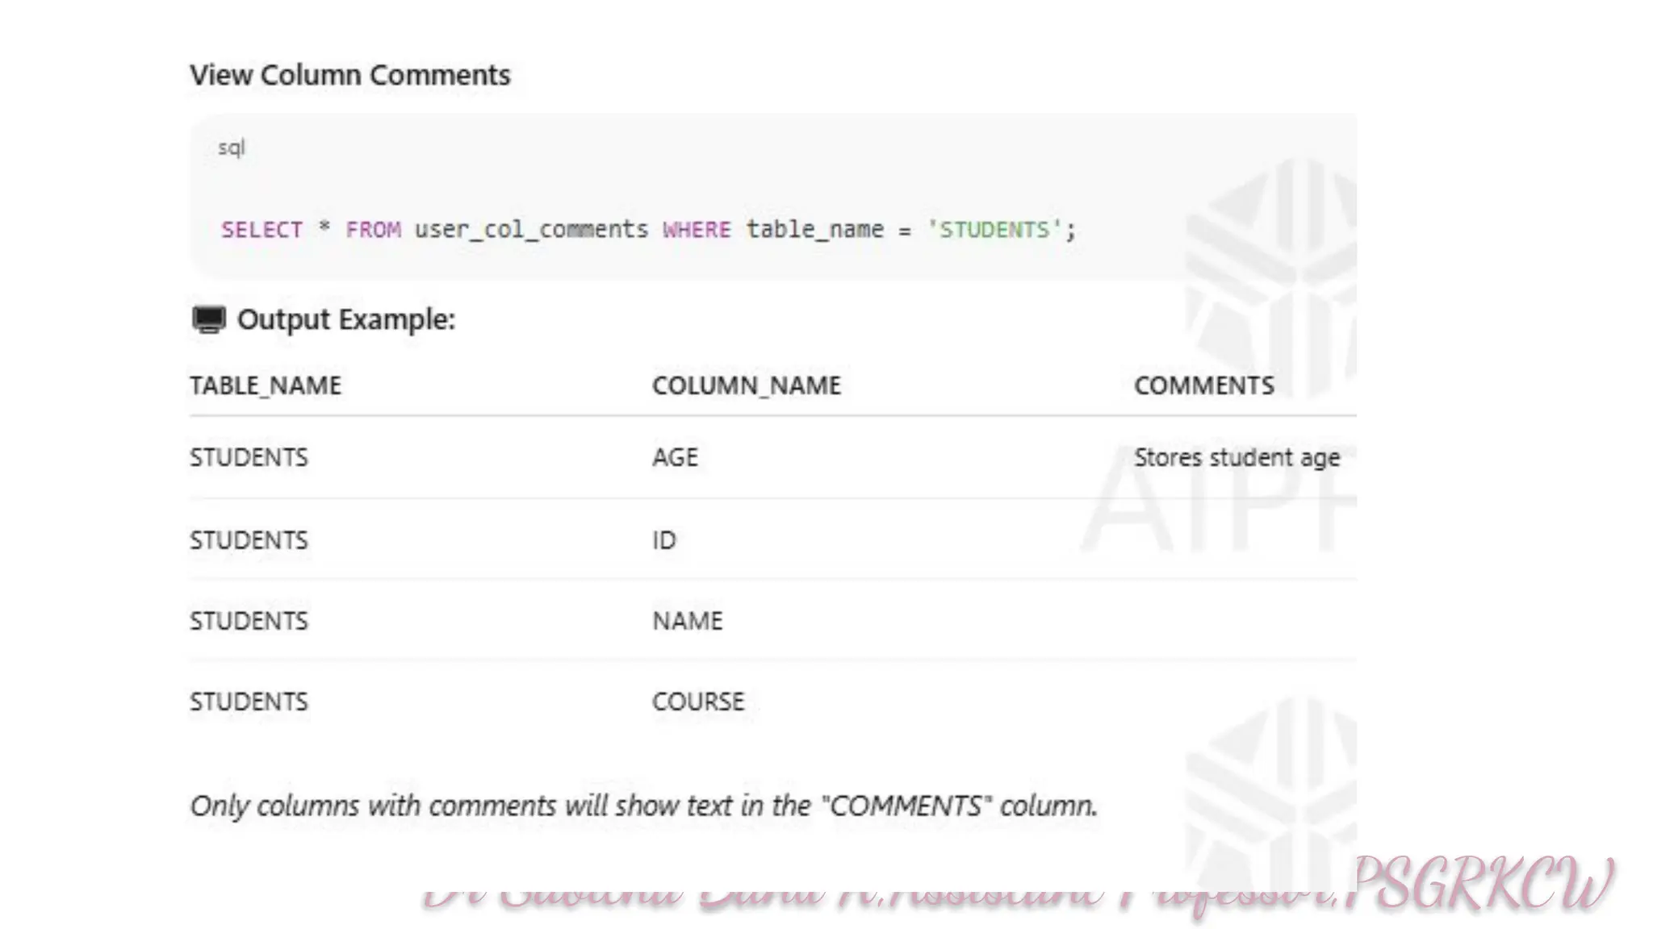Click STUDENTS in the last table row
1653x929 pixels.
click(x=249, y=702)
